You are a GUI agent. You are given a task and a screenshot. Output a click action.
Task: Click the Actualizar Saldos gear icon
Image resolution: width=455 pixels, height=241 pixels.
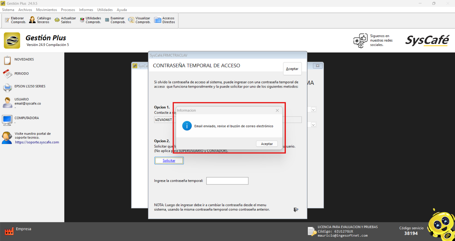pos(57,20)
